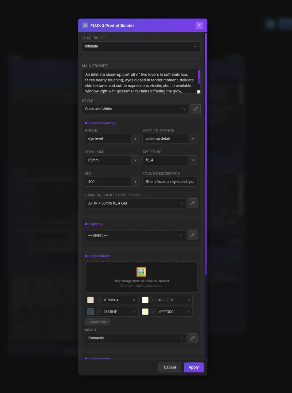292x393 pixels.
Task: Remove the #FFFFF0 color with its X icon
Action: point(189,300)
